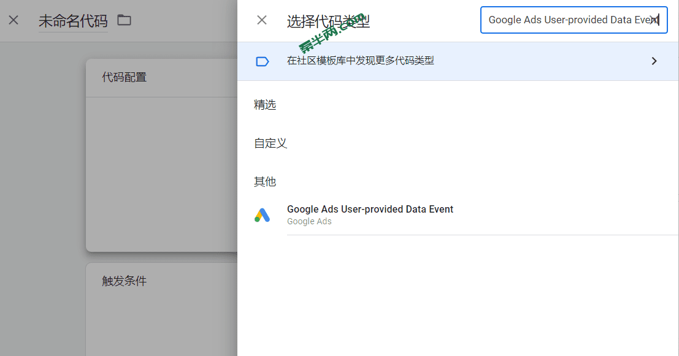
Task: Discover more tag types in community gallery
Action: tap(458, 61)
